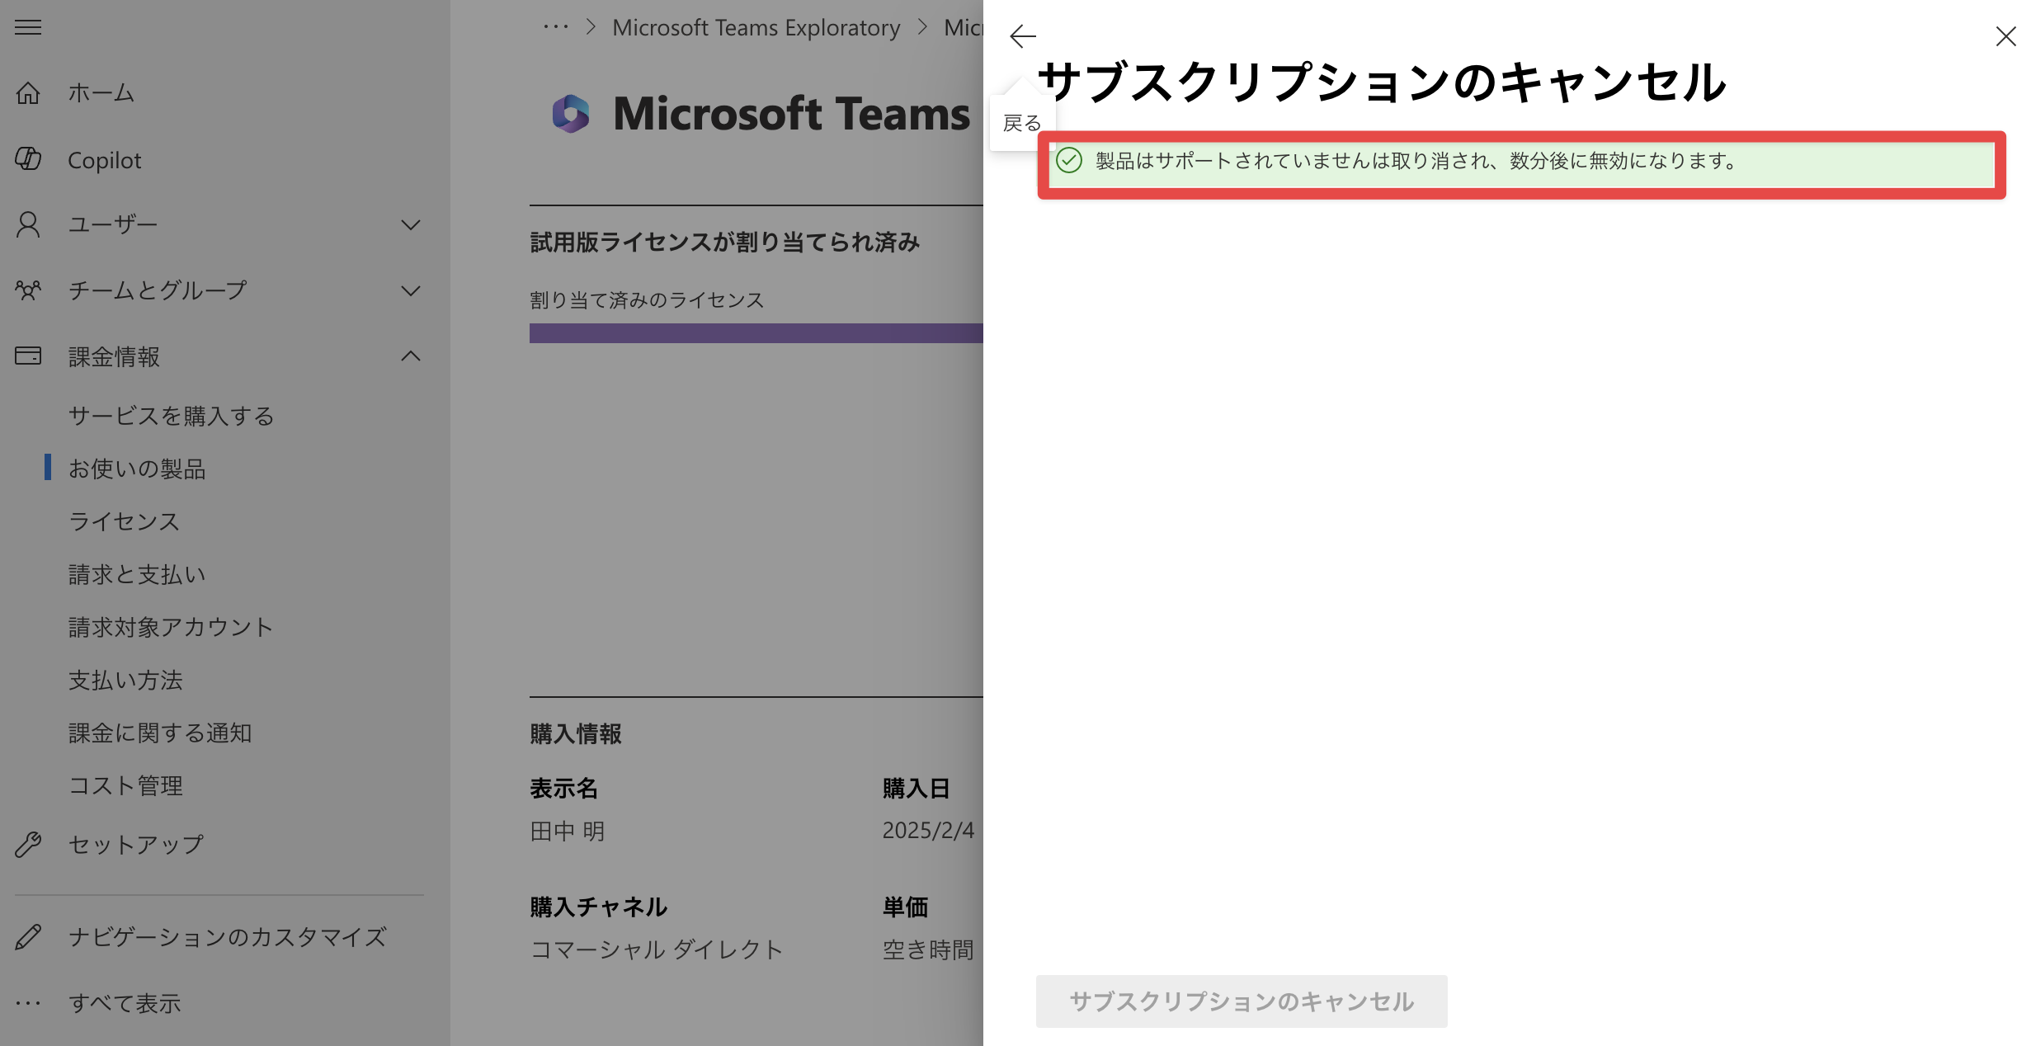Click the 購入チャネル field label
Image resolution: width=2031 pixels, height=1046 pixels.
(x=598, y=907)
